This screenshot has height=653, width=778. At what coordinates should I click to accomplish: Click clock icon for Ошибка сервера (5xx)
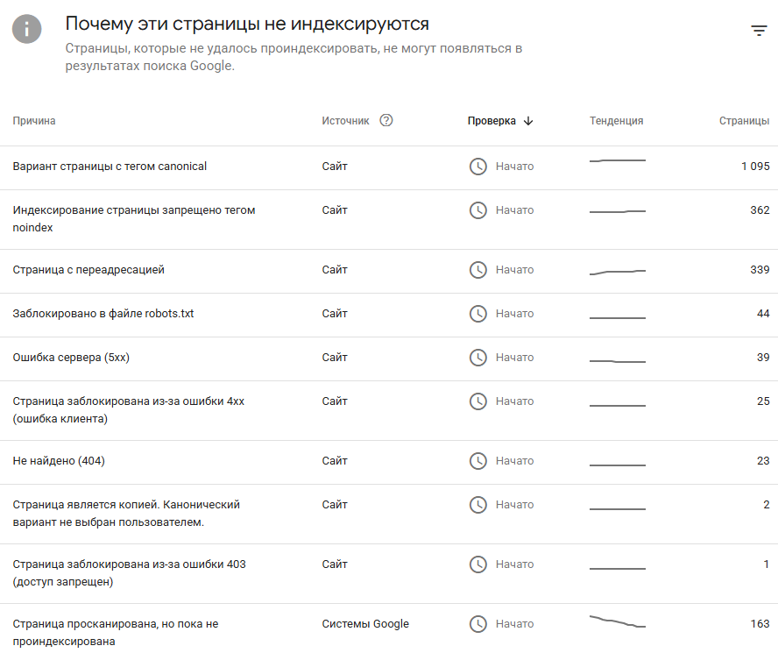(477, 357)
